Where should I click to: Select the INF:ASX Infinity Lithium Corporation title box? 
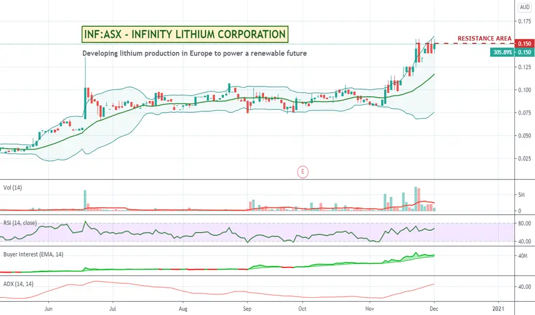(x=185, y=34)
